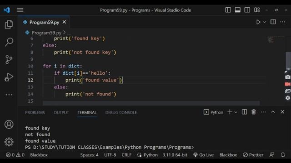291x163 pixels.
Task: Open notifications bell icon
Action: click(283, 155)
